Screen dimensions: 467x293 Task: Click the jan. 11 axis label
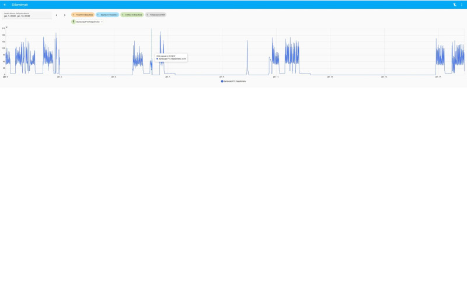tap(276, 77)
